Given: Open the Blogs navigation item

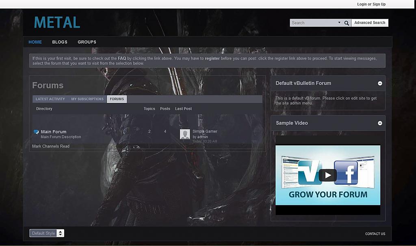Looking at the screenshot, I should coord(60,42).
